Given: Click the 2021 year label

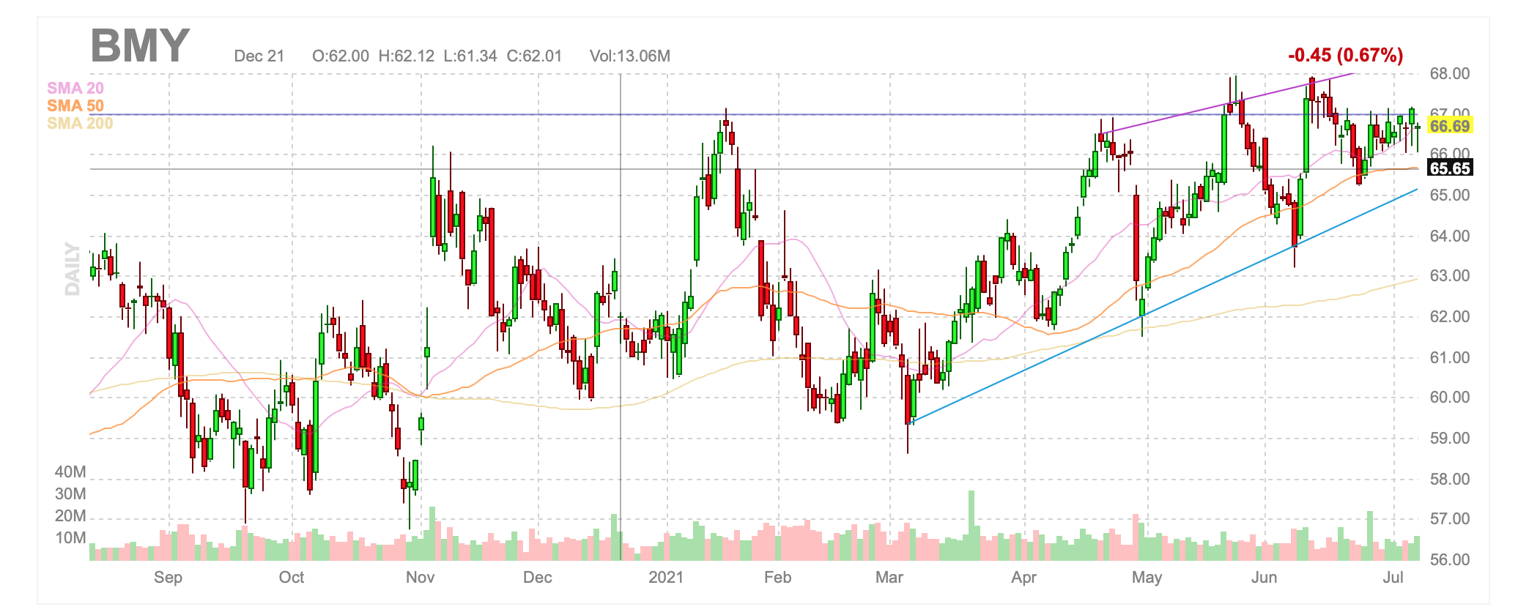Looking at the screenshot, I should pos(666,578).
